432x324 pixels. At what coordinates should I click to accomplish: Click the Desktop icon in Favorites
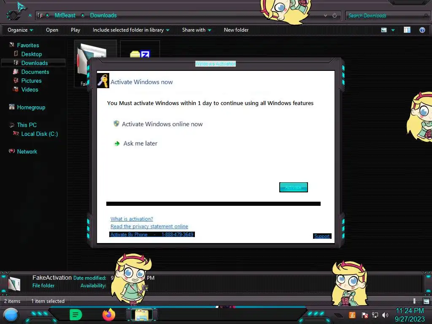pyautogui.click(x=16, y=54)
